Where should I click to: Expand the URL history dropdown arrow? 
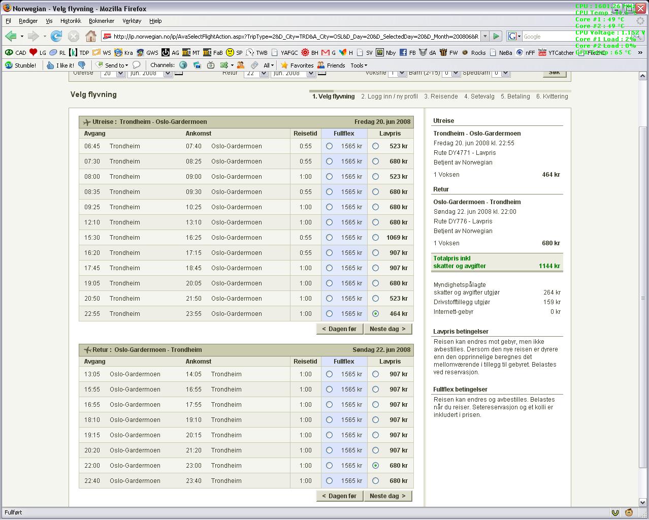tap(485, 36)
